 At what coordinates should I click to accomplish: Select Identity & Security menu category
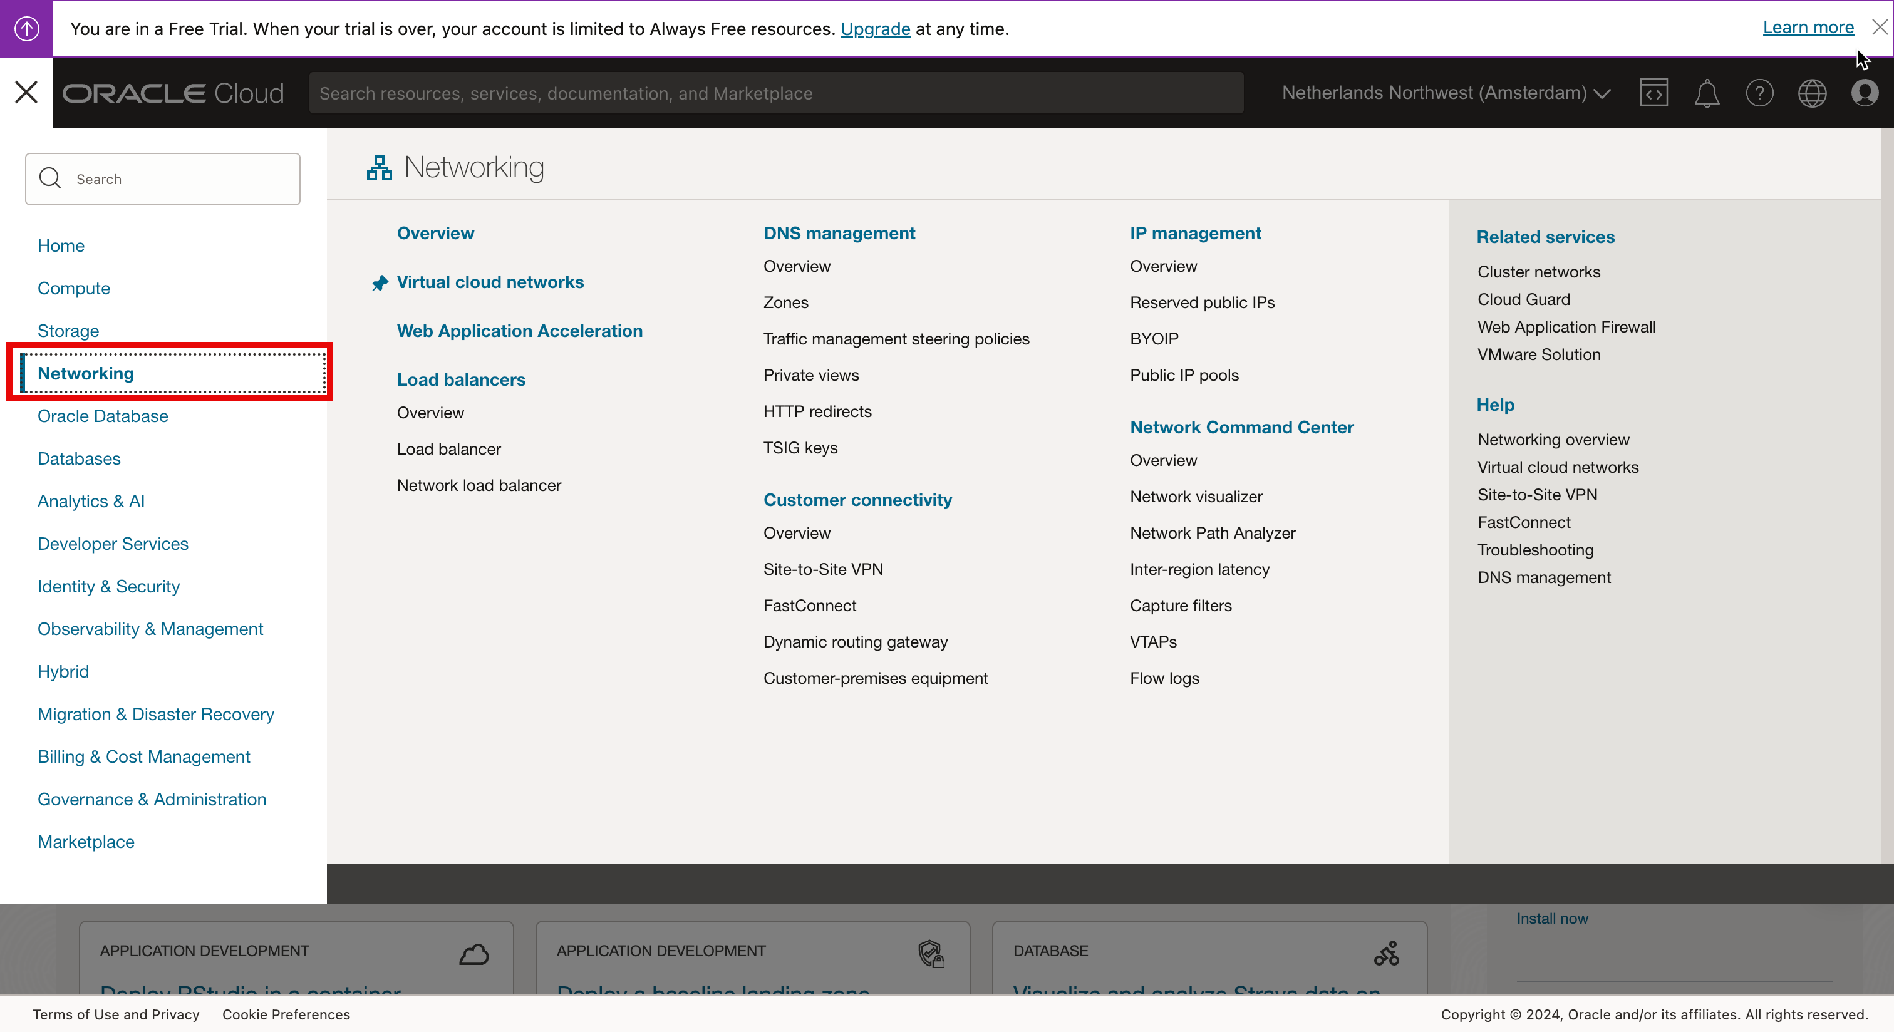click(x=108, y=587)
